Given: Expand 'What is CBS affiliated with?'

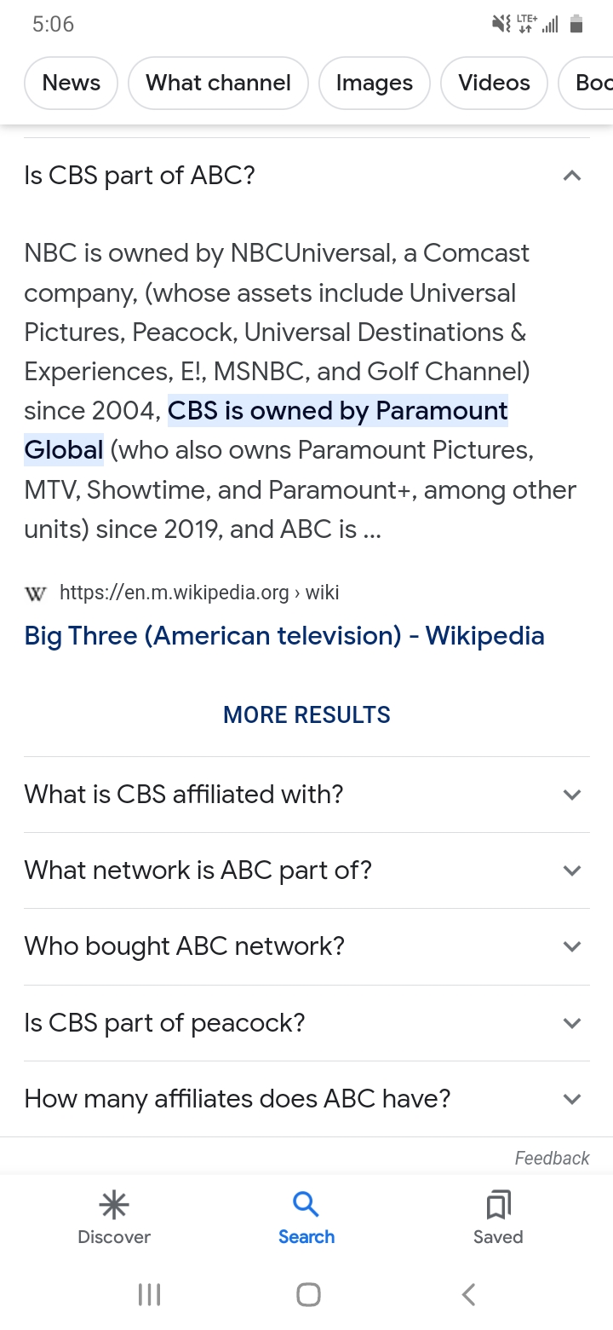Looking at the screenshot, I should [x=572, y=795].
